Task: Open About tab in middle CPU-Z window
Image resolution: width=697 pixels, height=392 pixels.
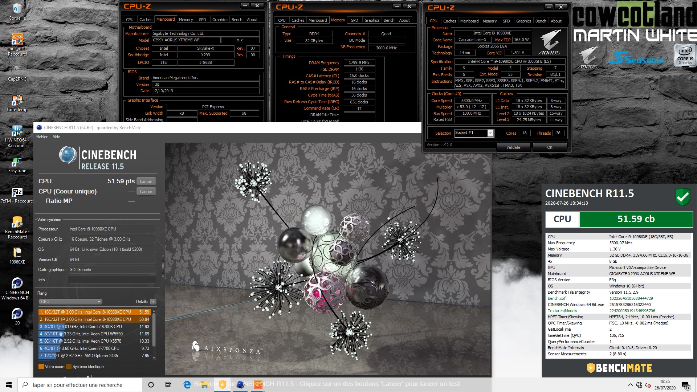Action: click(404, 20)
